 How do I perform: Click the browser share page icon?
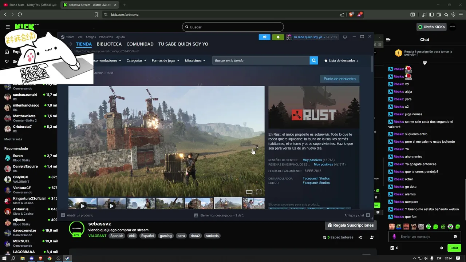coord(342,15)
